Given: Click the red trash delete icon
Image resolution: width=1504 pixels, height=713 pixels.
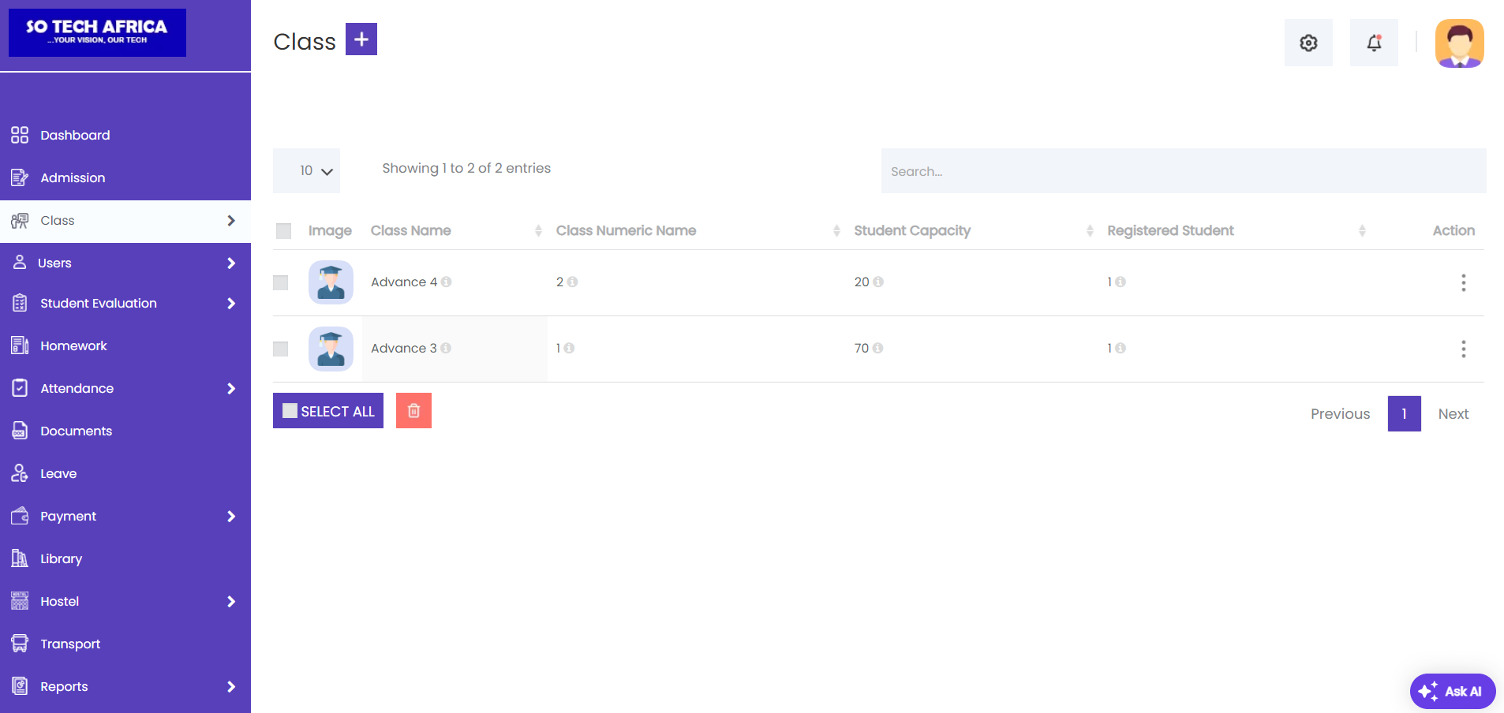Looking at the screenshot, I should pyautogui.click(x=413, y=411).
